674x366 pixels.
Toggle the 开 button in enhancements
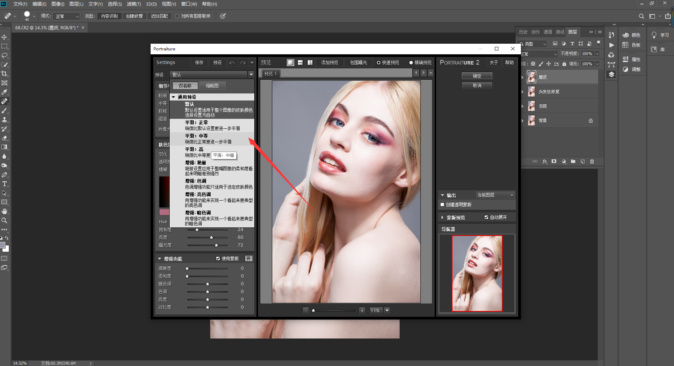click(249, 258)
